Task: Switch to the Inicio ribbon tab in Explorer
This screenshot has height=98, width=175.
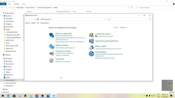Action: point(9,4)
